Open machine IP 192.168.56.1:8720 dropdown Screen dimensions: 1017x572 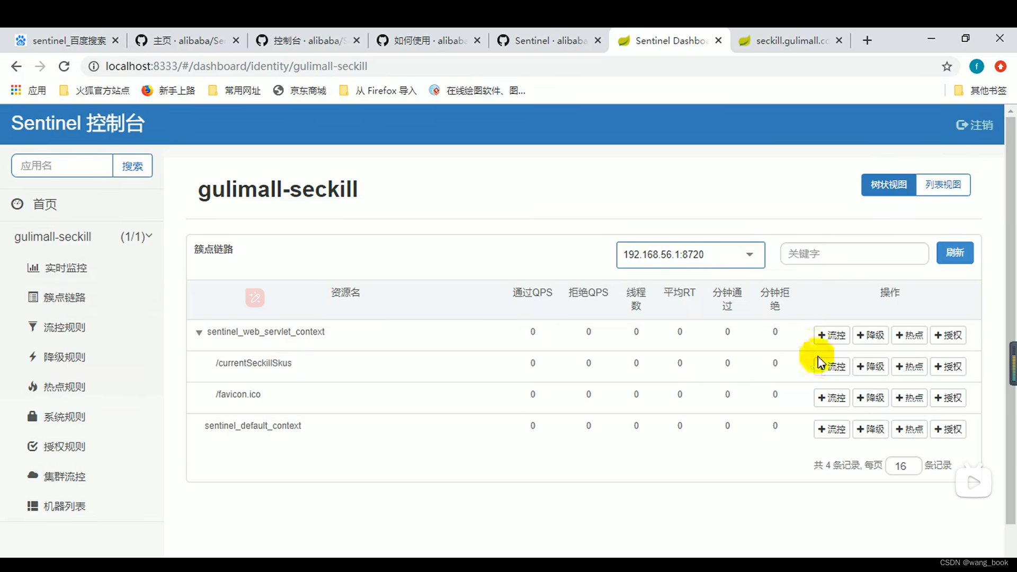(x=690, y=255)
